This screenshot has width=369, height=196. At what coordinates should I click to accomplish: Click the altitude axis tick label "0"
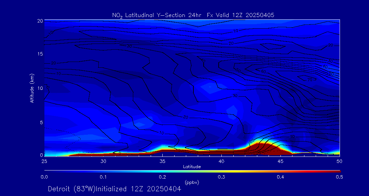tap(41, 155)
